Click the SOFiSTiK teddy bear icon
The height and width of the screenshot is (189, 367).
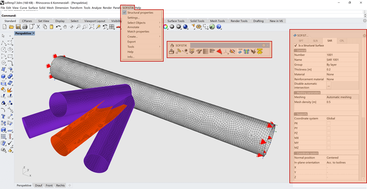click(260, 51)
